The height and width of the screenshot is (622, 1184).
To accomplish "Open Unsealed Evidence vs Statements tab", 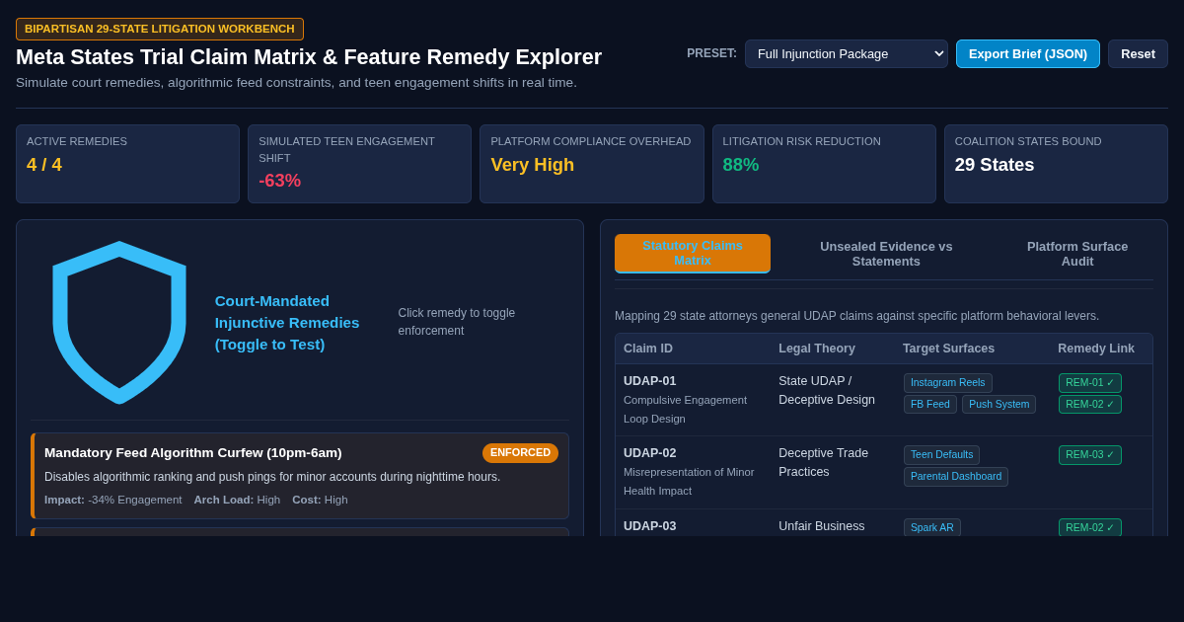I will pos(886,254).
